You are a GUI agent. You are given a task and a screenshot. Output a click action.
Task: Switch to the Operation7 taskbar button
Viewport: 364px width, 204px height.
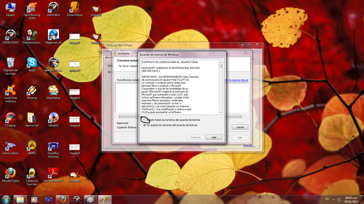pyautogui.click(x=77, y=199)
